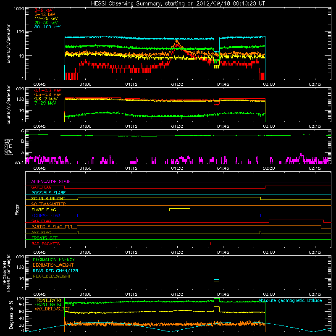This screenshot has width=336, height=336.
Task: Click the red BAD_PACKETS tick mark
Action: click(x=211, y=244)
